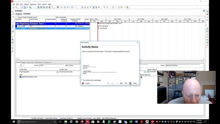
Task: Click the Activity Calendar icon button
Action: click(148, 72)
